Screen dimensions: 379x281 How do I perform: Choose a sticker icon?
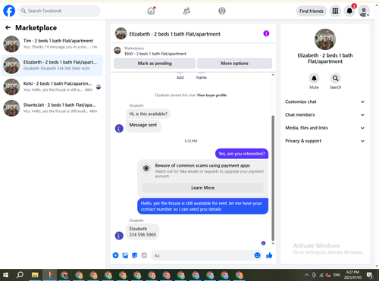pyautogui.click(x=135, y=255)
